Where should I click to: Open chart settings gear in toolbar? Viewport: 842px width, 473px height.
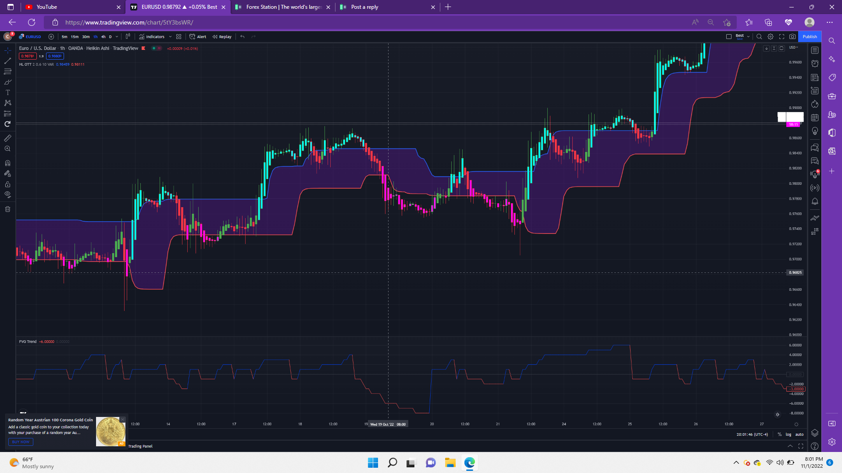click(771, 37)
